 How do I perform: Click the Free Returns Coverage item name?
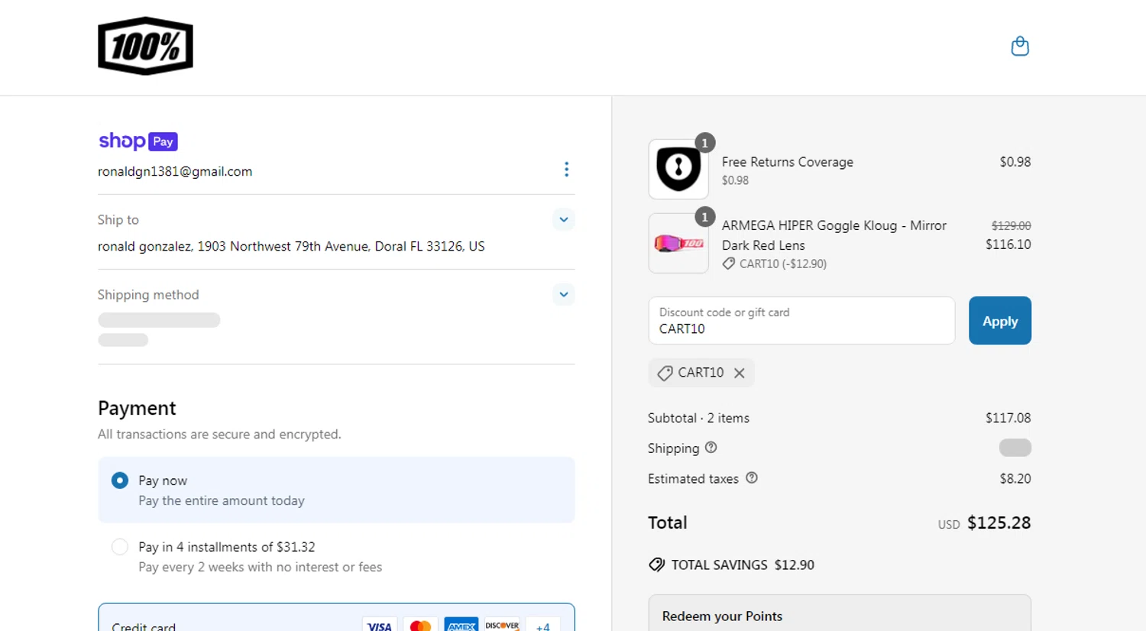[x=788, y=162]
